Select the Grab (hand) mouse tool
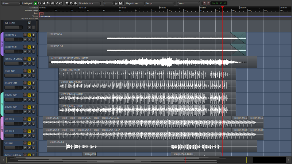Screen dimensions: 292x164 [x=35, y=3]
